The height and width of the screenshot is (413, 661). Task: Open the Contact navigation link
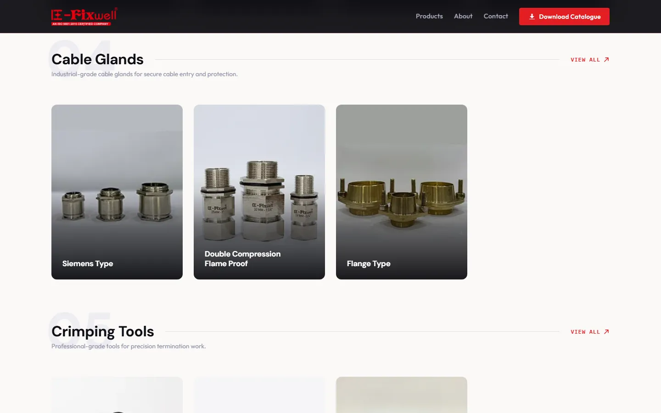(496, 16)
